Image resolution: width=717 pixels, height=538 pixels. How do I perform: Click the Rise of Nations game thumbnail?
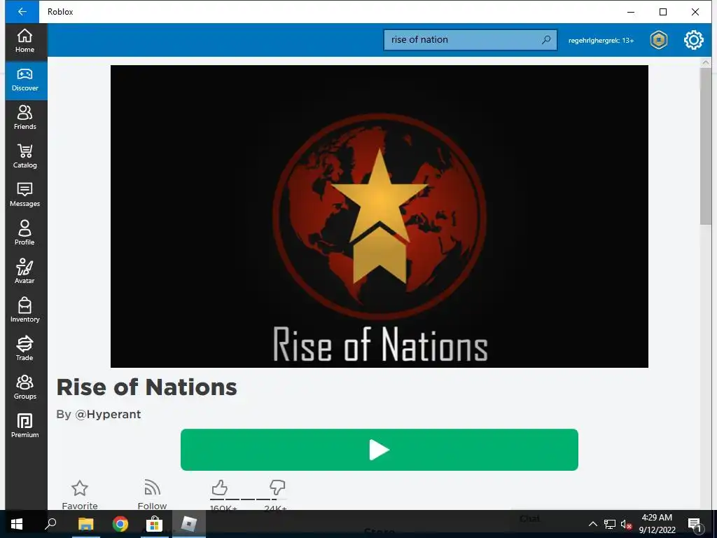click(x=380, y=216)
